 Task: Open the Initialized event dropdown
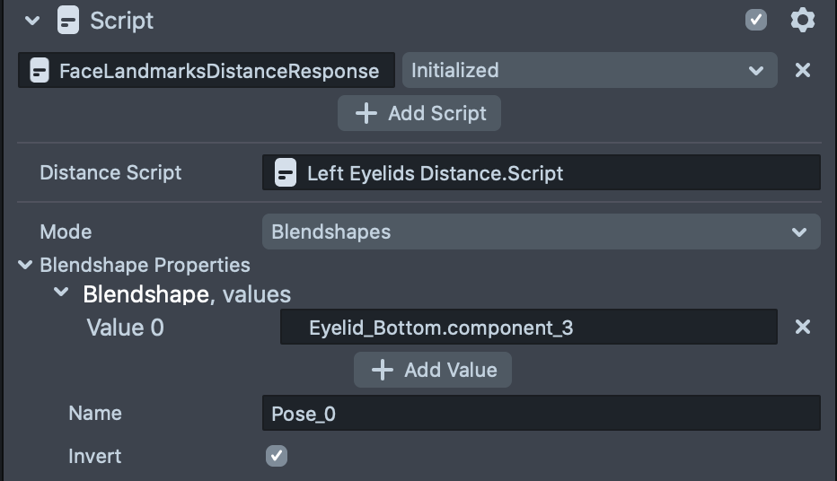[x=588, y=70]
